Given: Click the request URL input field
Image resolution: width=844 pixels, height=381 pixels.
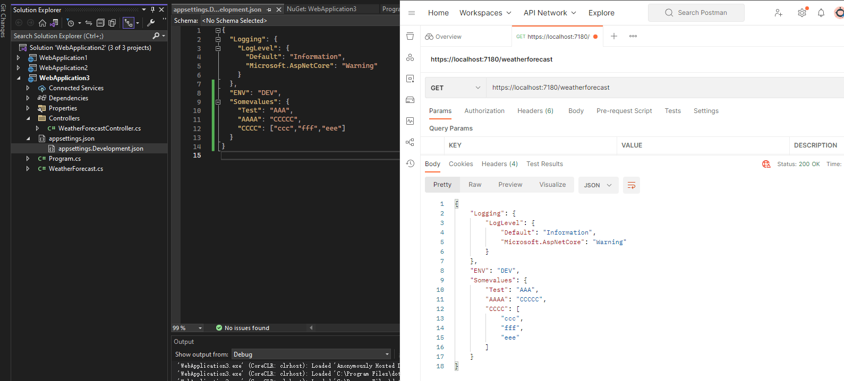Looking at the screenshot, I should [665, 88].
